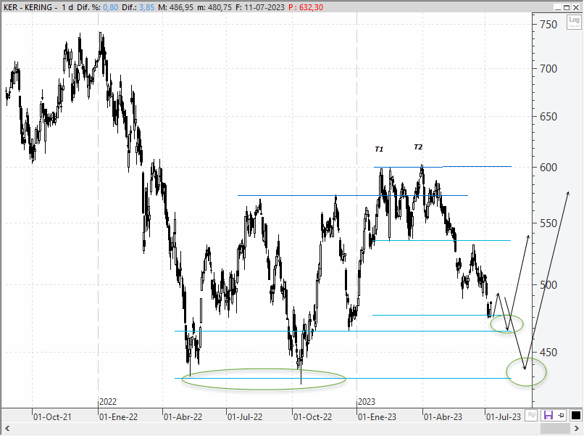Click the '01-Ene-22' date axis label

[x=118, y=416]
